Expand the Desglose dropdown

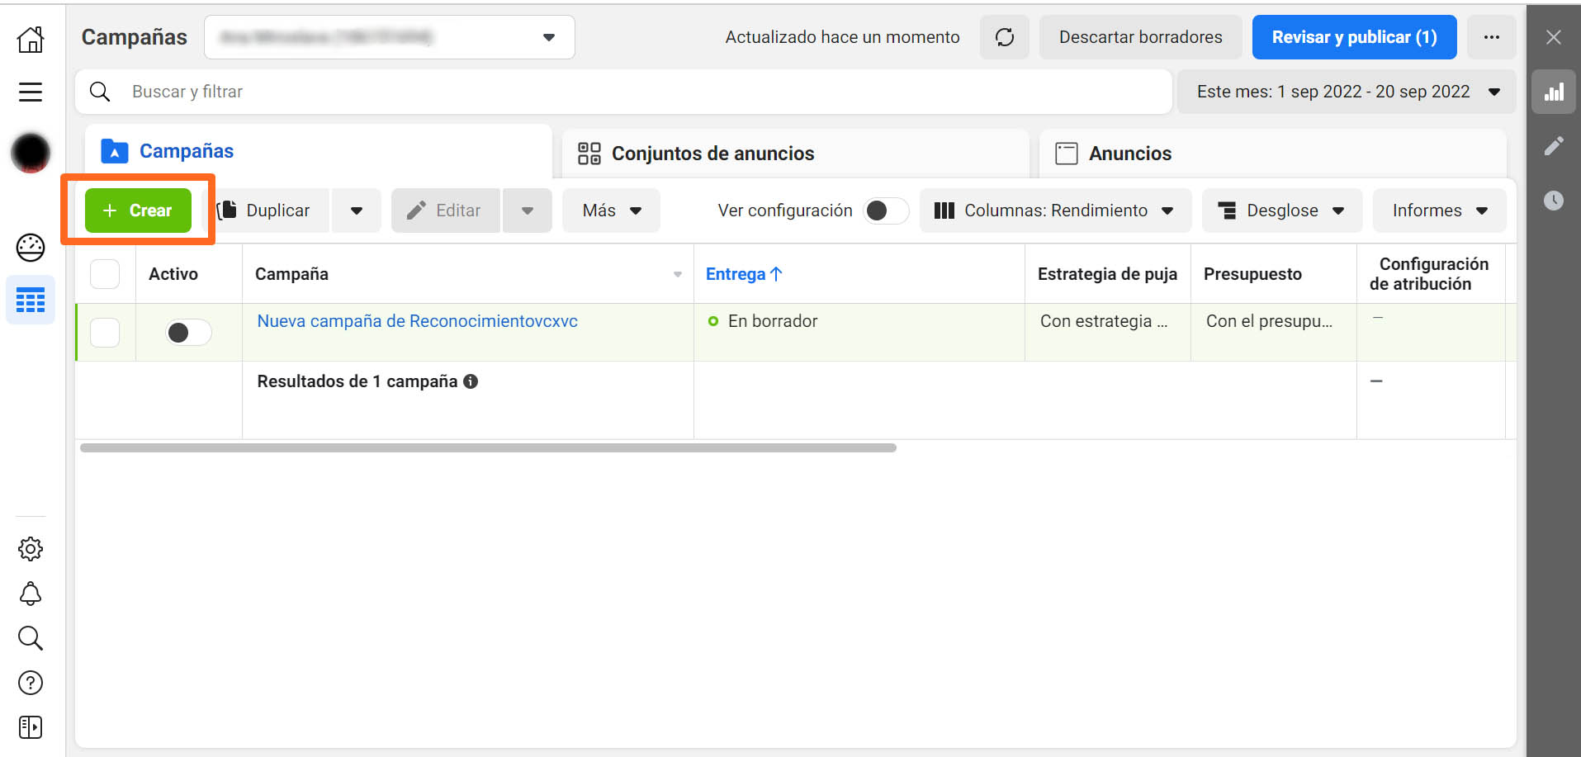tap(1281, 211)
